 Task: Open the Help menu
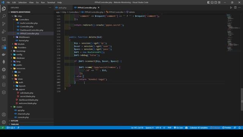[60, 3]
